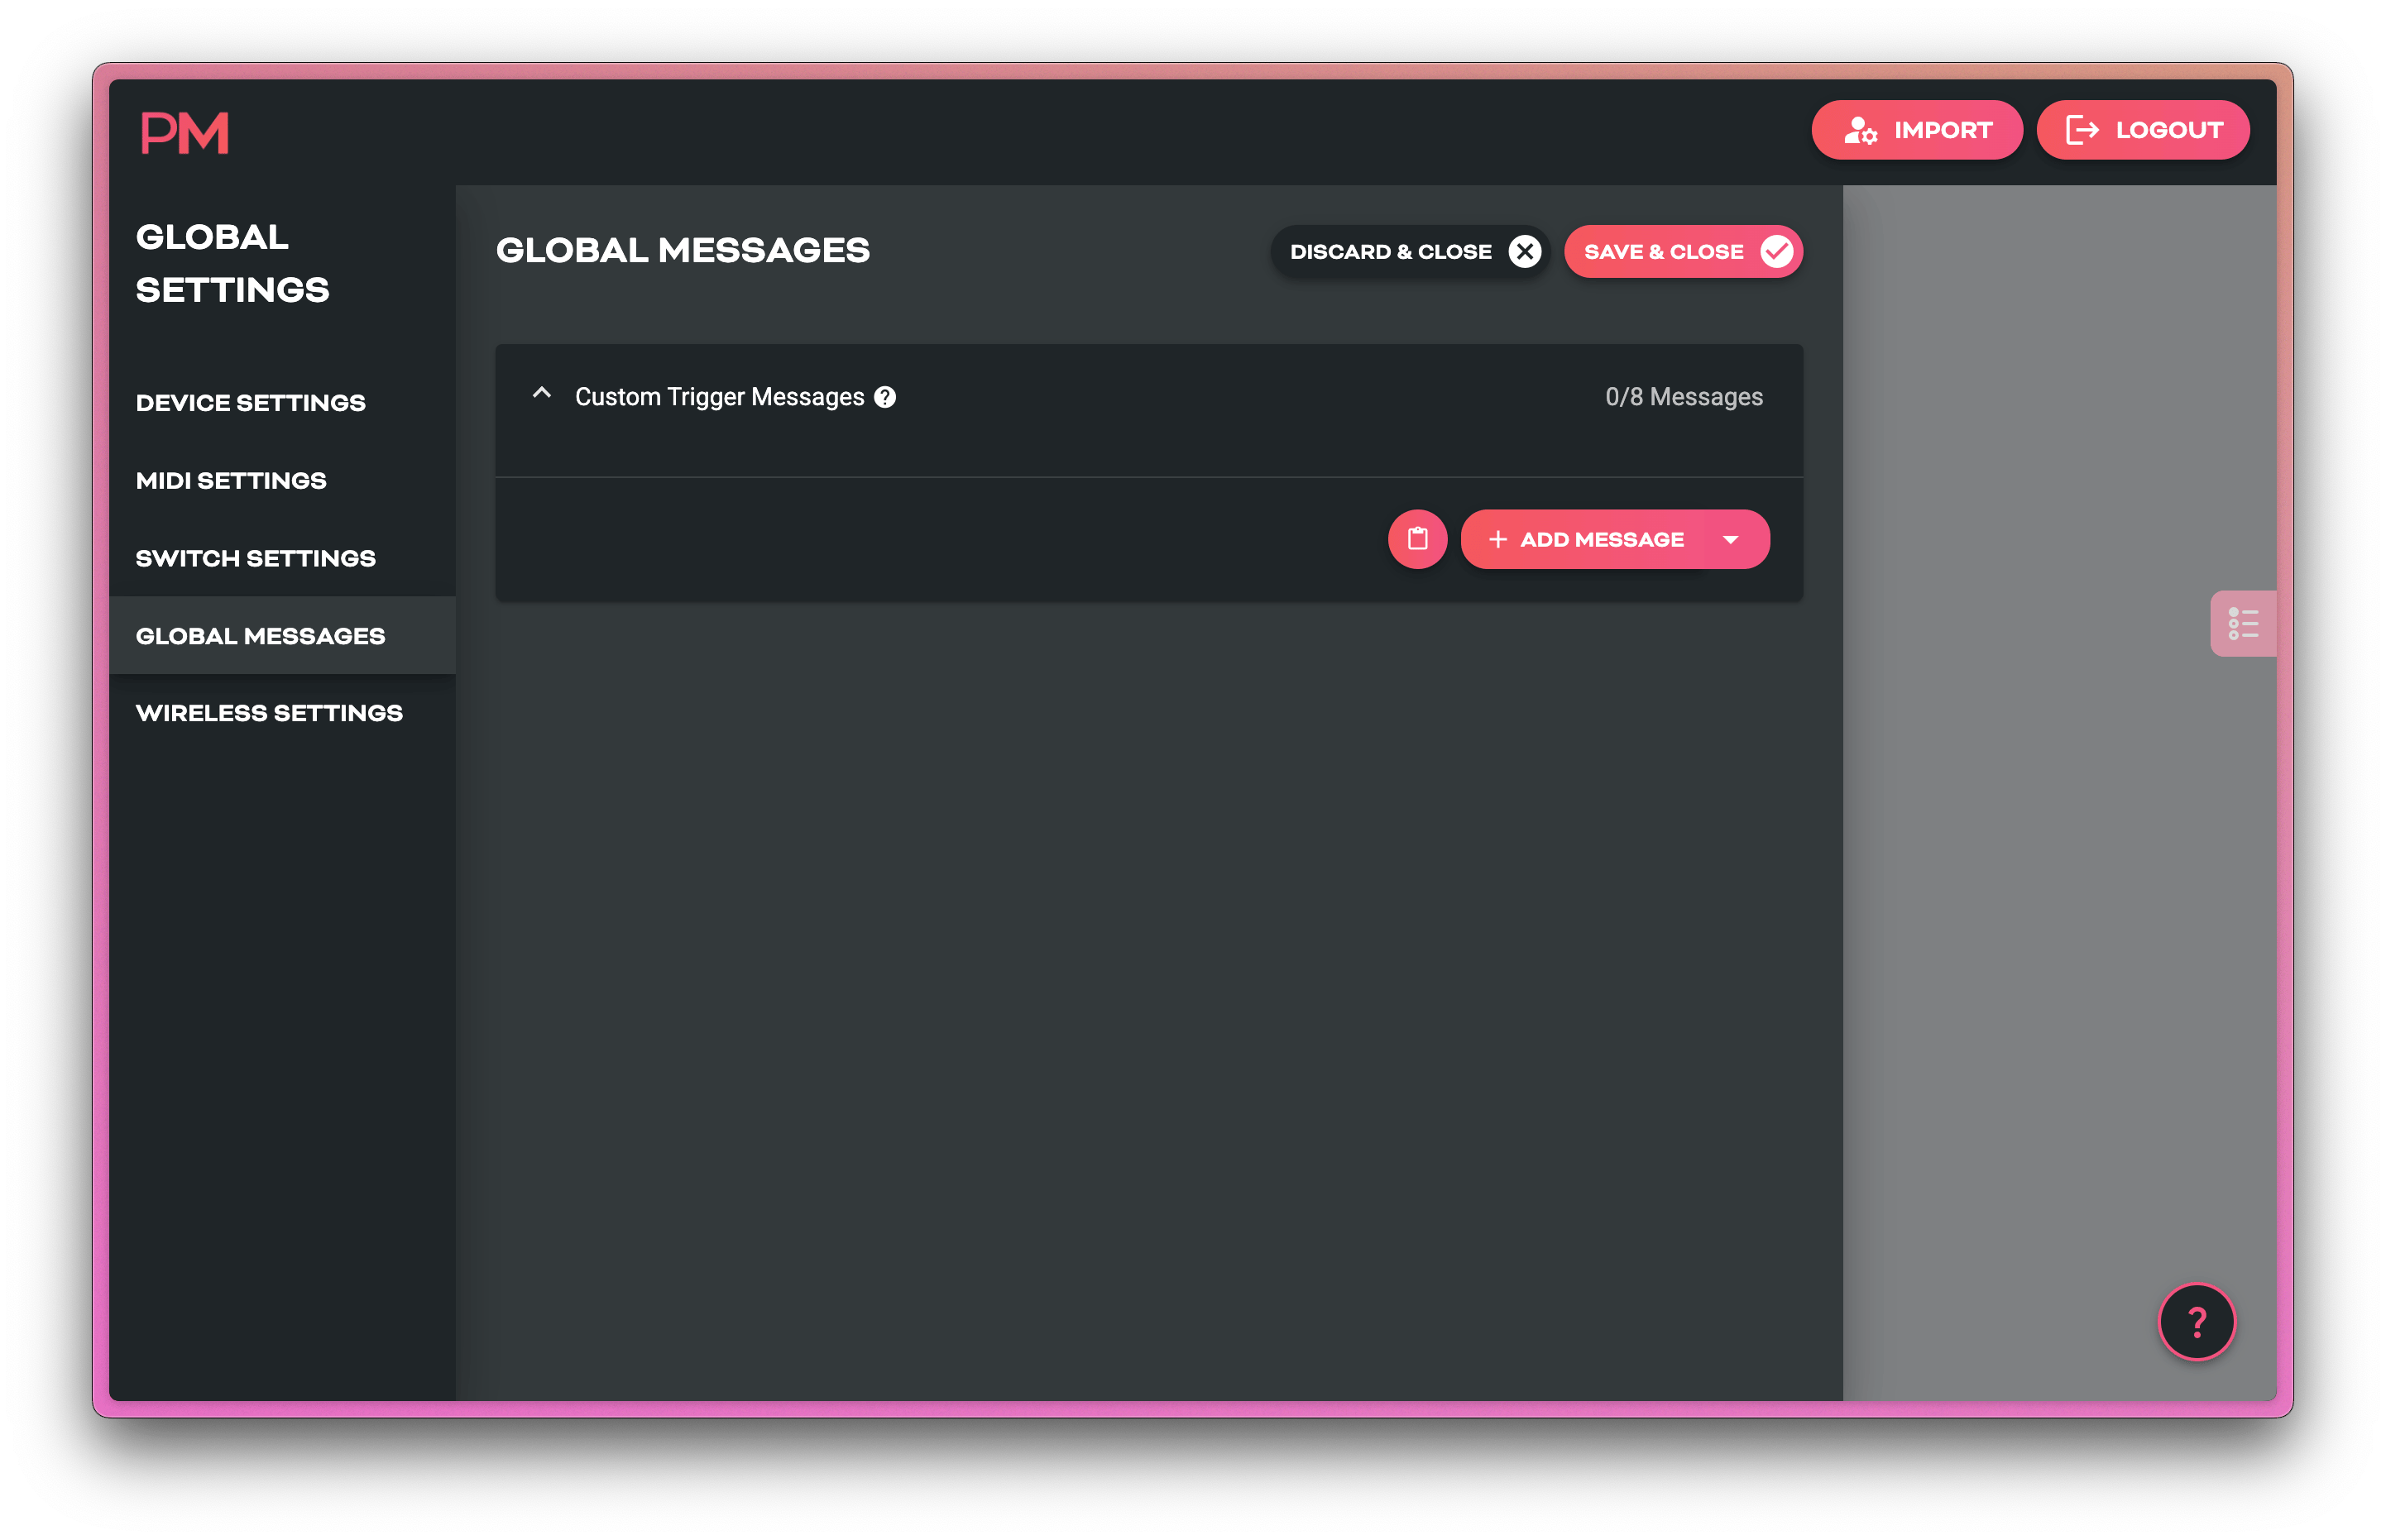Select Device Settings in the sidebar
Image resolution: width=2386 pixels, height=1540 pixels.
tap(250, 402)
